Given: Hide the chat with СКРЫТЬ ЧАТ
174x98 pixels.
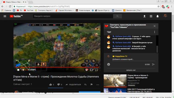Looking at the screenshot, I should click(131, 70).
